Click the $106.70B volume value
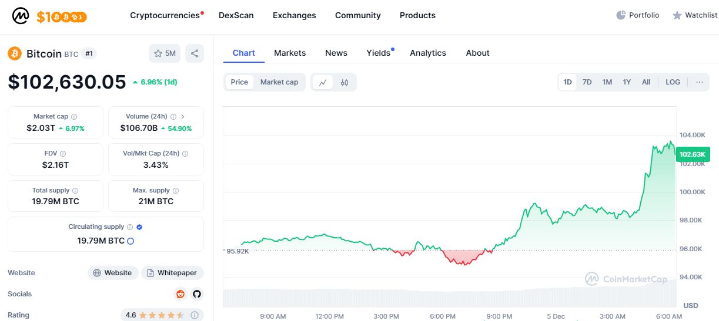The width and height of the screenshot is (719, 321). [x=139, y=128]
